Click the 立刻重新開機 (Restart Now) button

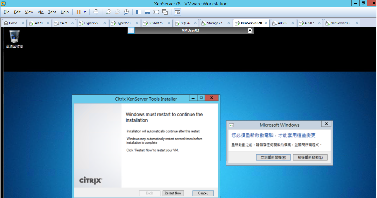click(273, 157)
